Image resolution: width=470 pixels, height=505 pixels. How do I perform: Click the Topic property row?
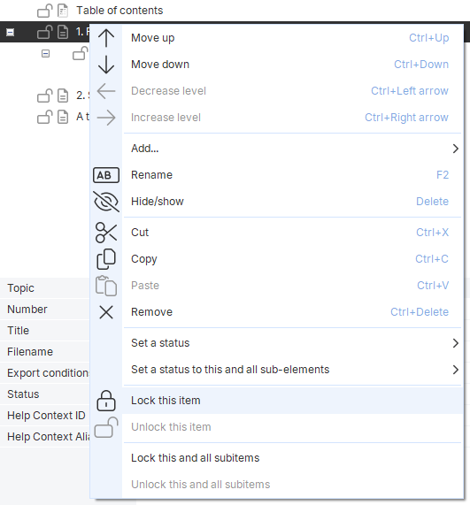click(x=45, y=288)
